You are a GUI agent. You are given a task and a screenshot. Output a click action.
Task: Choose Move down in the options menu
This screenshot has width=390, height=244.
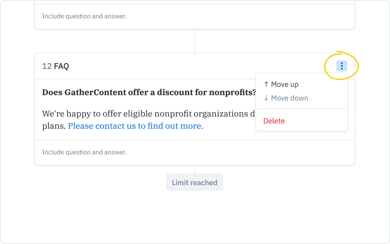coord(289,98)
